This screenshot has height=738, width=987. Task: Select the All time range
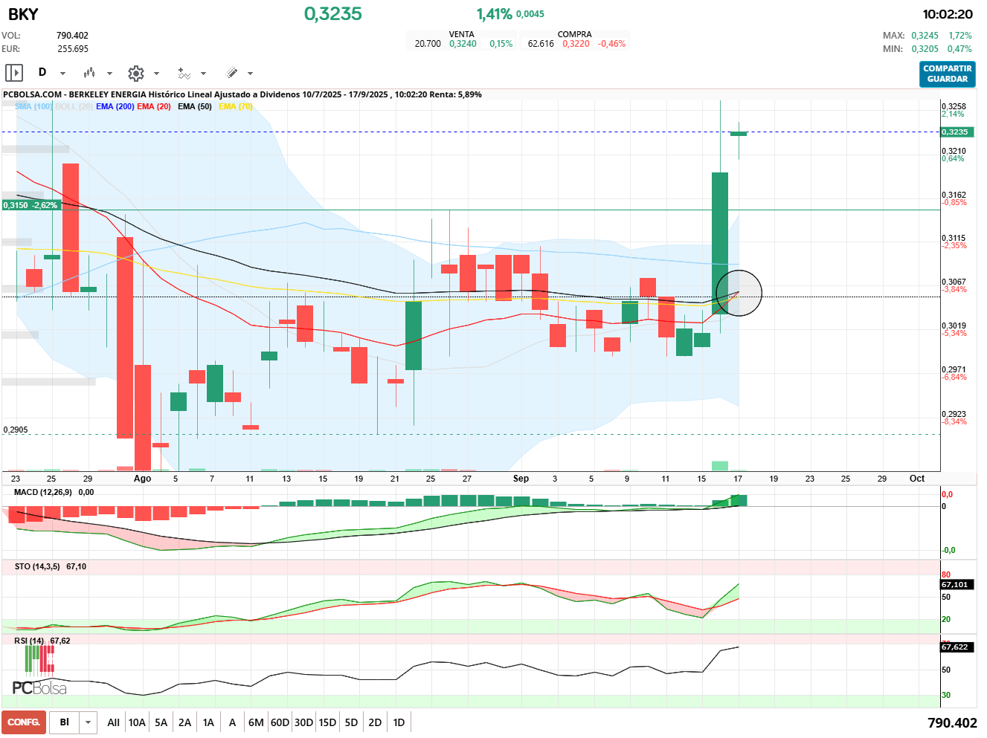point(113,722)
